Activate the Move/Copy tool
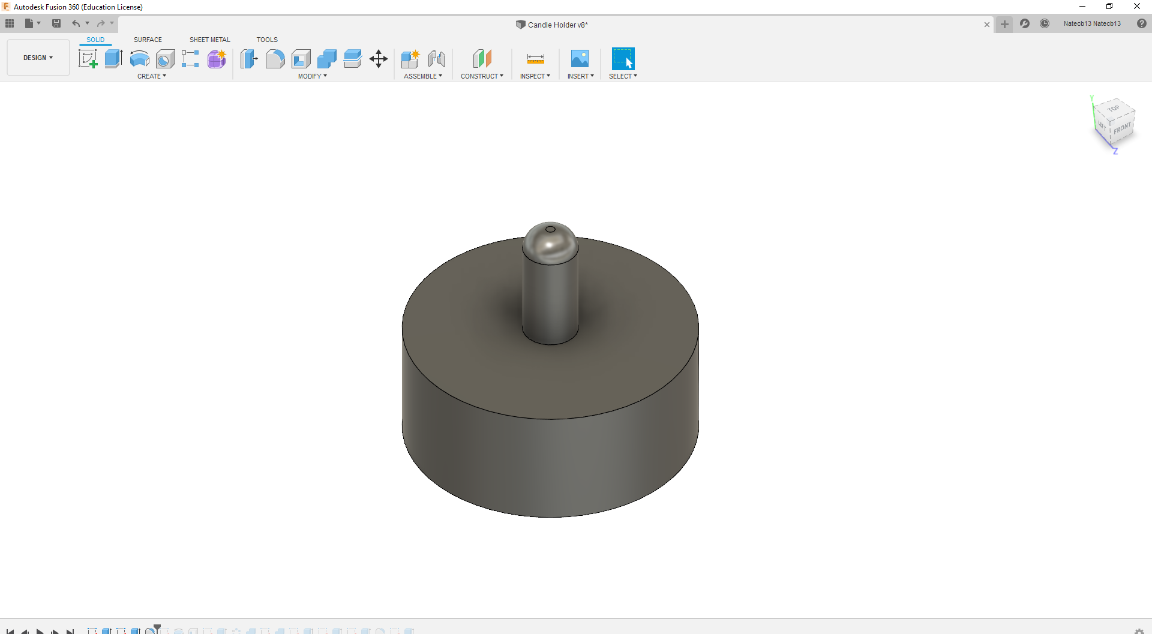The image size is (1152, 634). pos(378,59)
